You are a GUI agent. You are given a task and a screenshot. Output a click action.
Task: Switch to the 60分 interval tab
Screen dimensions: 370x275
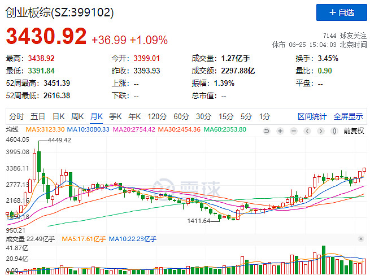[181, 116]
